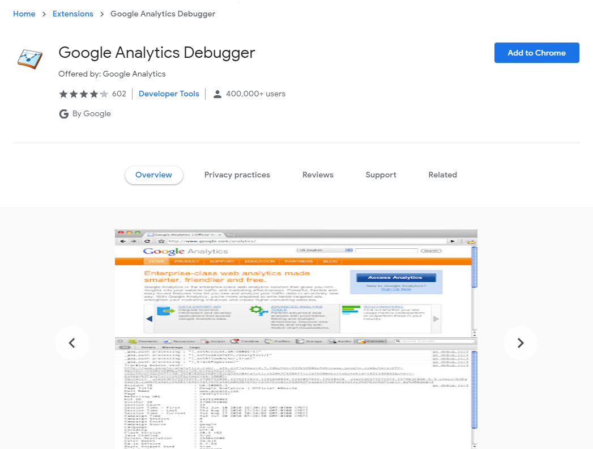593x449 pixels.
Task: Click the extension screenshot preview image
Action: 296,339
